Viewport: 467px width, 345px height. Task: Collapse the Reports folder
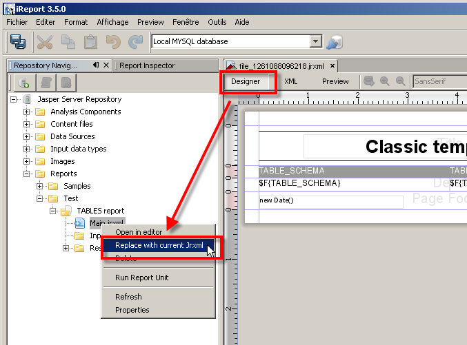(26, 174)
